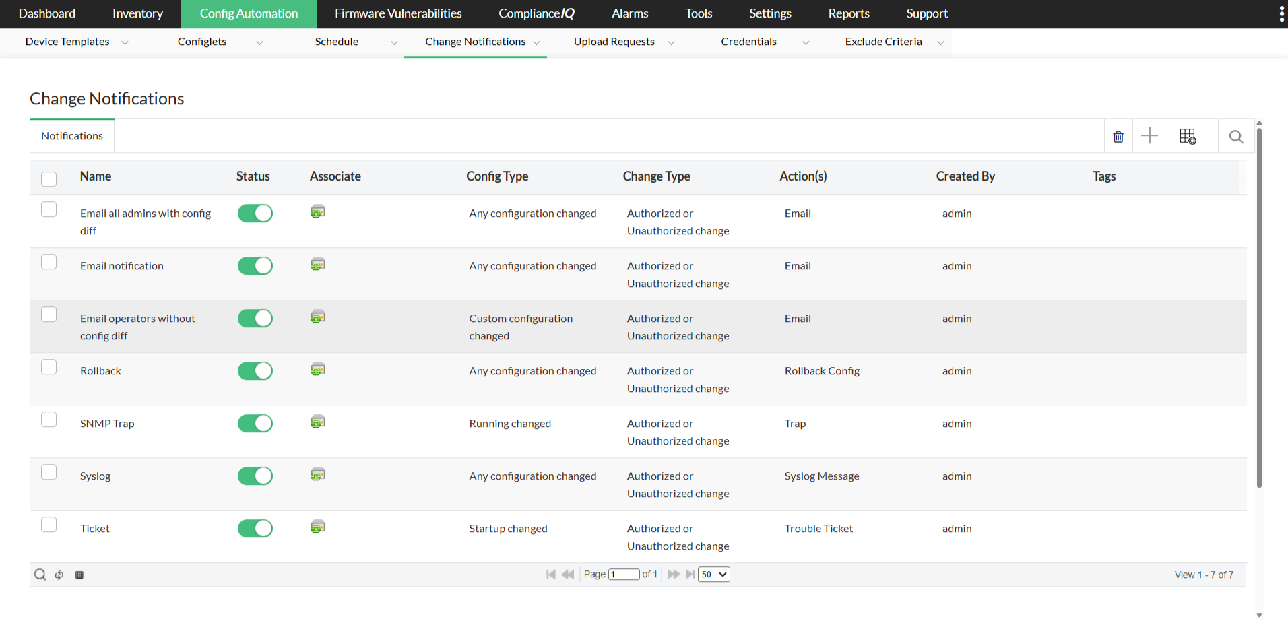1288x623 pixels.
Task: Sort by the Config Type column header
Action: (x=497, y=176)
